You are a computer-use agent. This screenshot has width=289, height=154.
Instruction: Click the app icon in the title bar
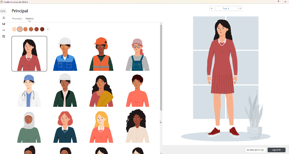click(x=2, y=2)
